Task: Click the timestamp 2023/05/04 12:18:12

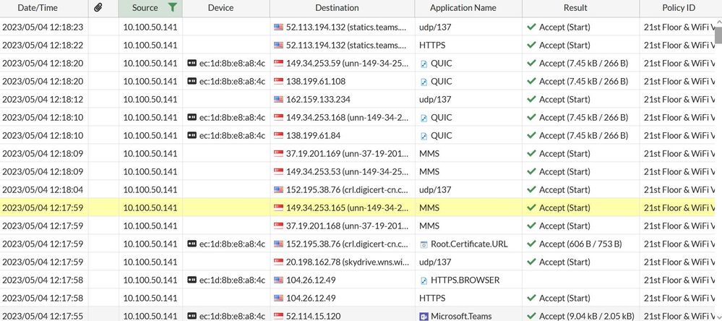Action: [x=43, y=99]
